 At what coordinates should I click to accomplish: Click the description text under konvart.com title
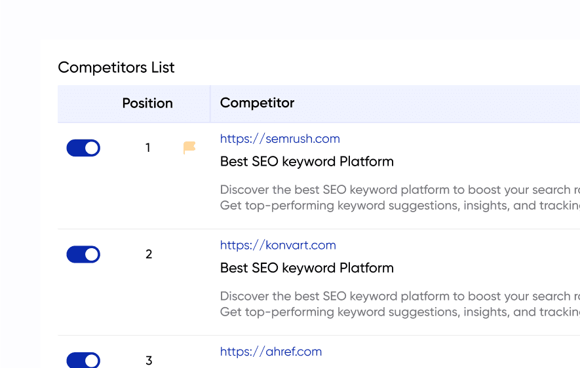(x=400, y=304)
